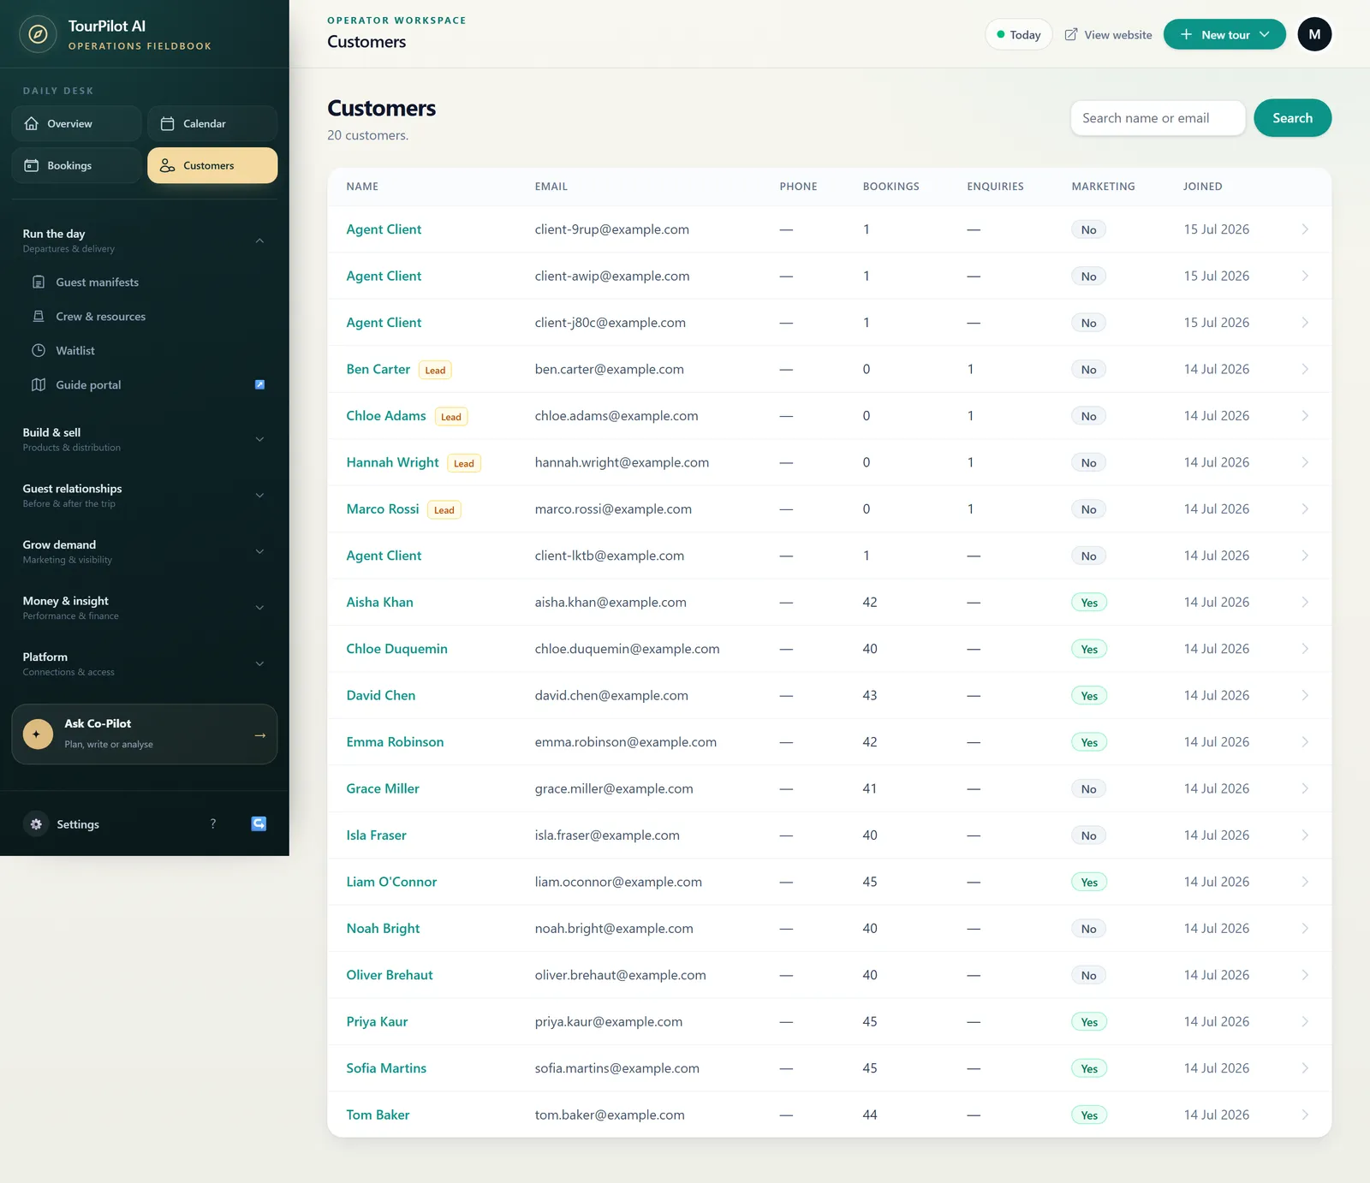Click the plus icon on New tour
Screen dimensions: 1370x1183
click(x=1186, y=34)
